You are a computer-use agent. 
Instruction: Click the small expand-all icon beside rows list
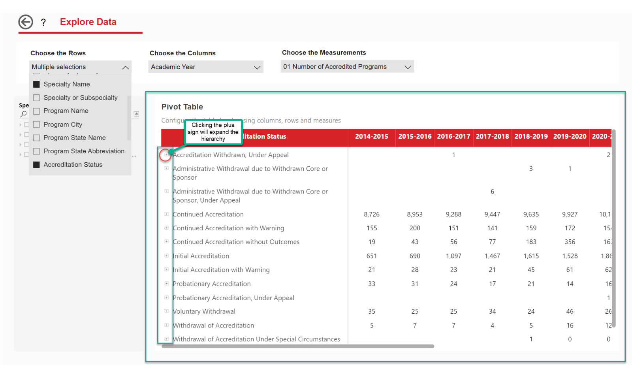coord(136,114)
